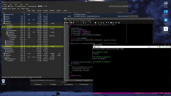Collapse code fold marker at line 34
Screen dimensions: 171x96
pos(69,43)
